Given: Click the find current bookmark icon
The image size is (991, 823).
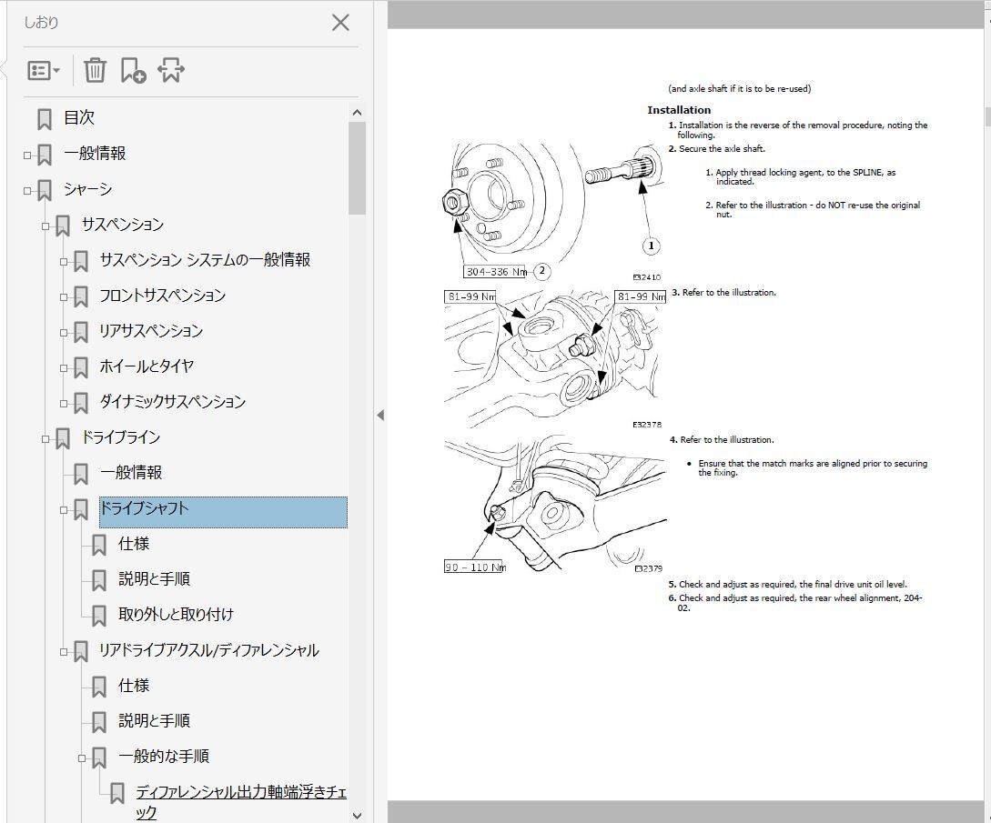Looking at the screenshot, I should tap(171, 70).
